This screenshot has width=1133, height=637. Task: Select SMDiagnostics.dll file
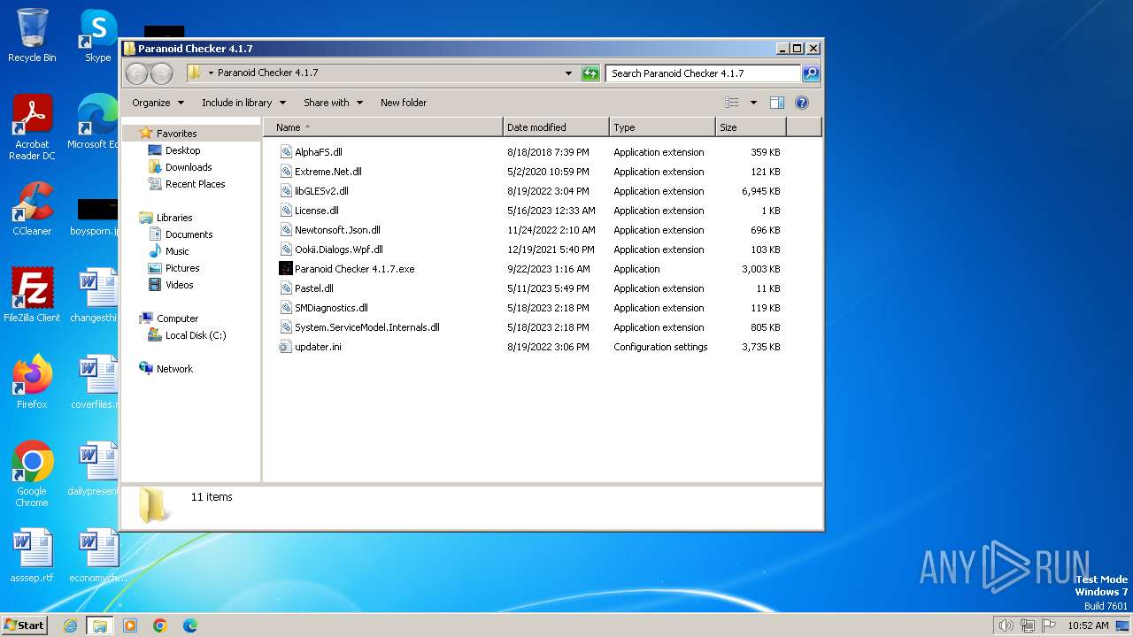pos(331,308)
